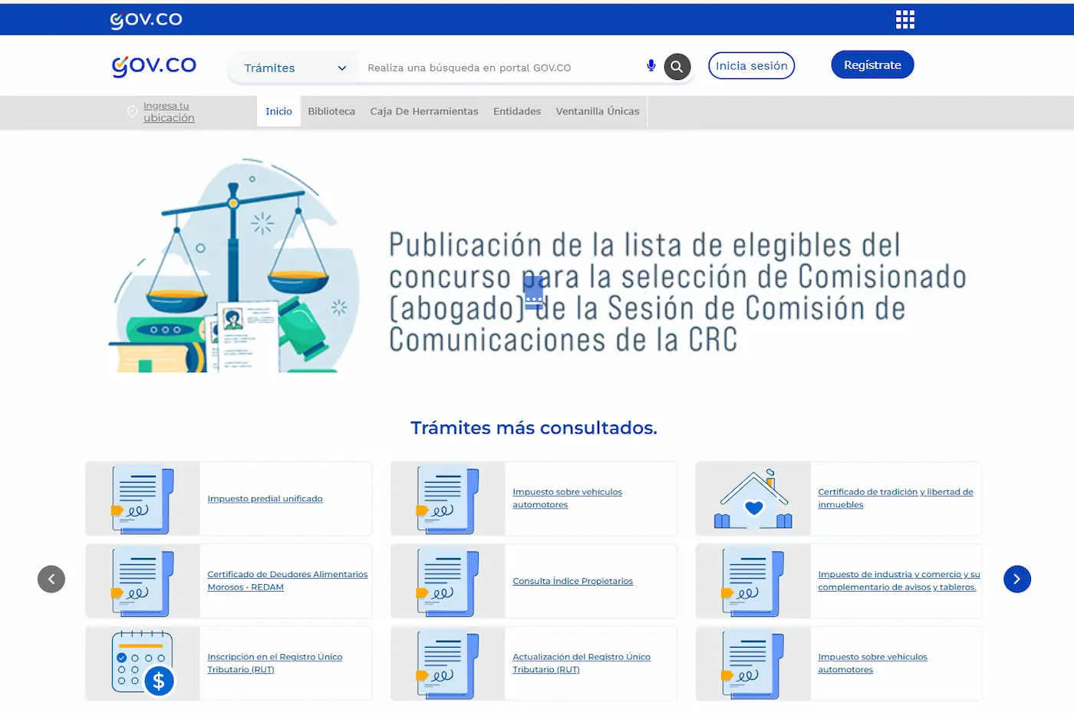Open Consulta Índice Propietarios link
The image size is (1074, 713).
click(x=573, y=581)
